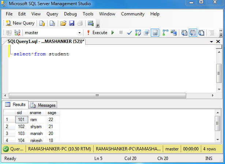Display the Estimated Execution Plan icon
Image resolution: width=225 pixels, height=164 pixels.
click(138, 33)
